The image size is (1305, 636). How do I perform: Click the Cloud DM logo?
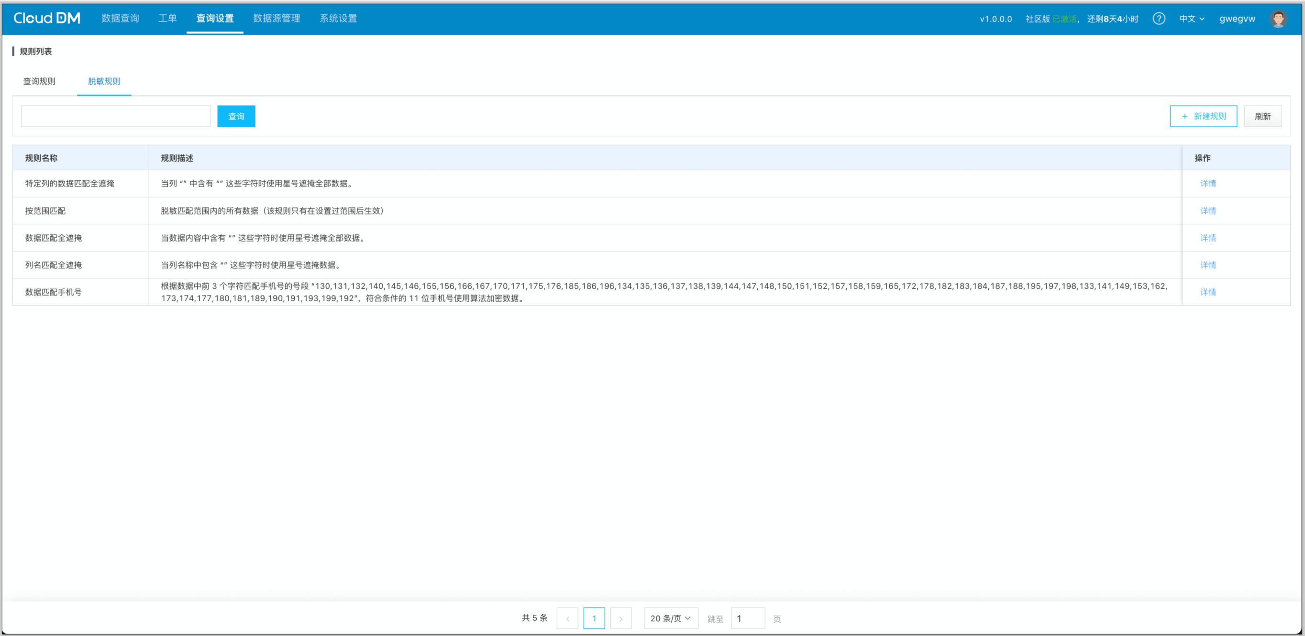46,18
